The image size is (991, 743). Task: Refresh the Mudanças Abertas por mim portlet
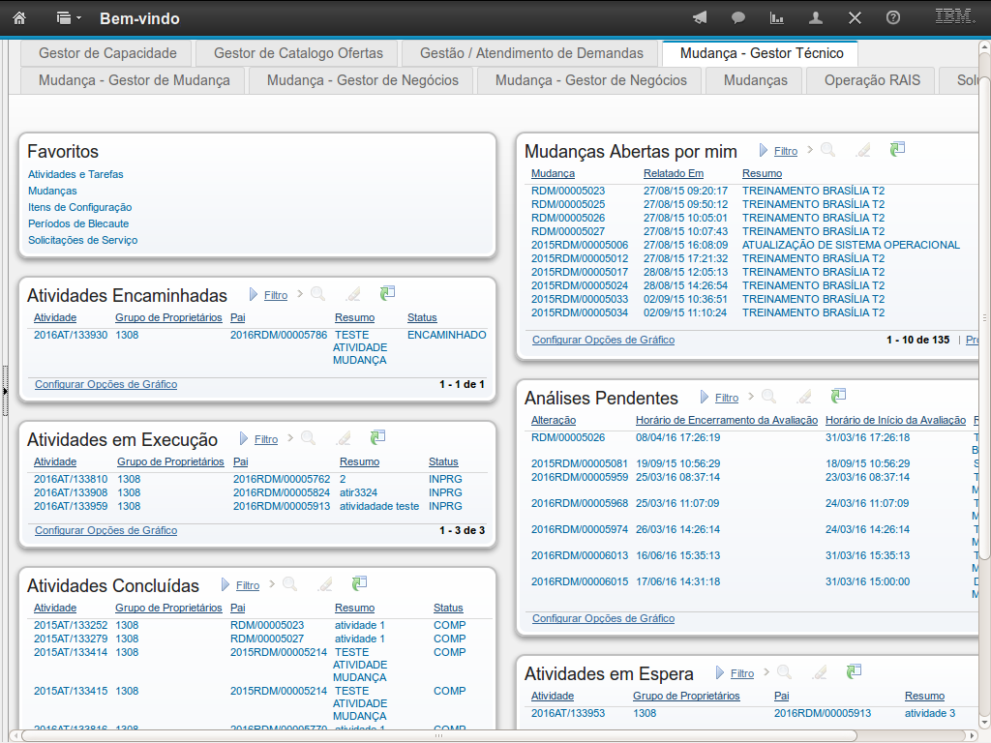[897, 149]
